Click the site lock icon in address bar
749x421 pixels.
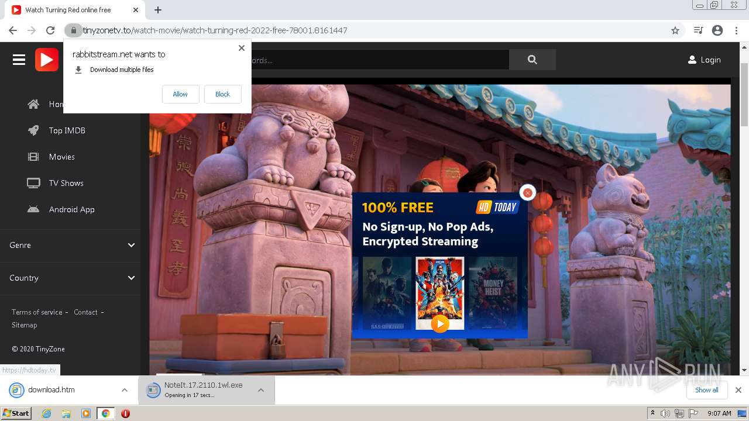click(73, 30)
